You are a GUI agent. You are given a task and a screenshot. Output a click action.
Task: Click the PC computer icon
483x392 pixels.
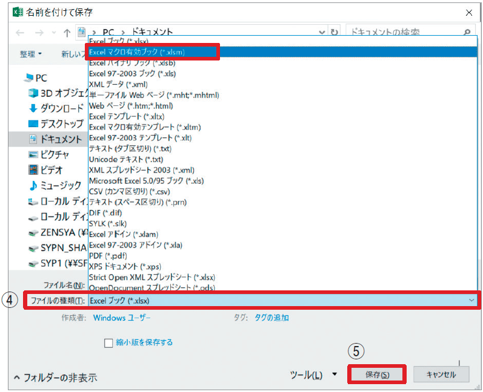(x=29, y=77)
